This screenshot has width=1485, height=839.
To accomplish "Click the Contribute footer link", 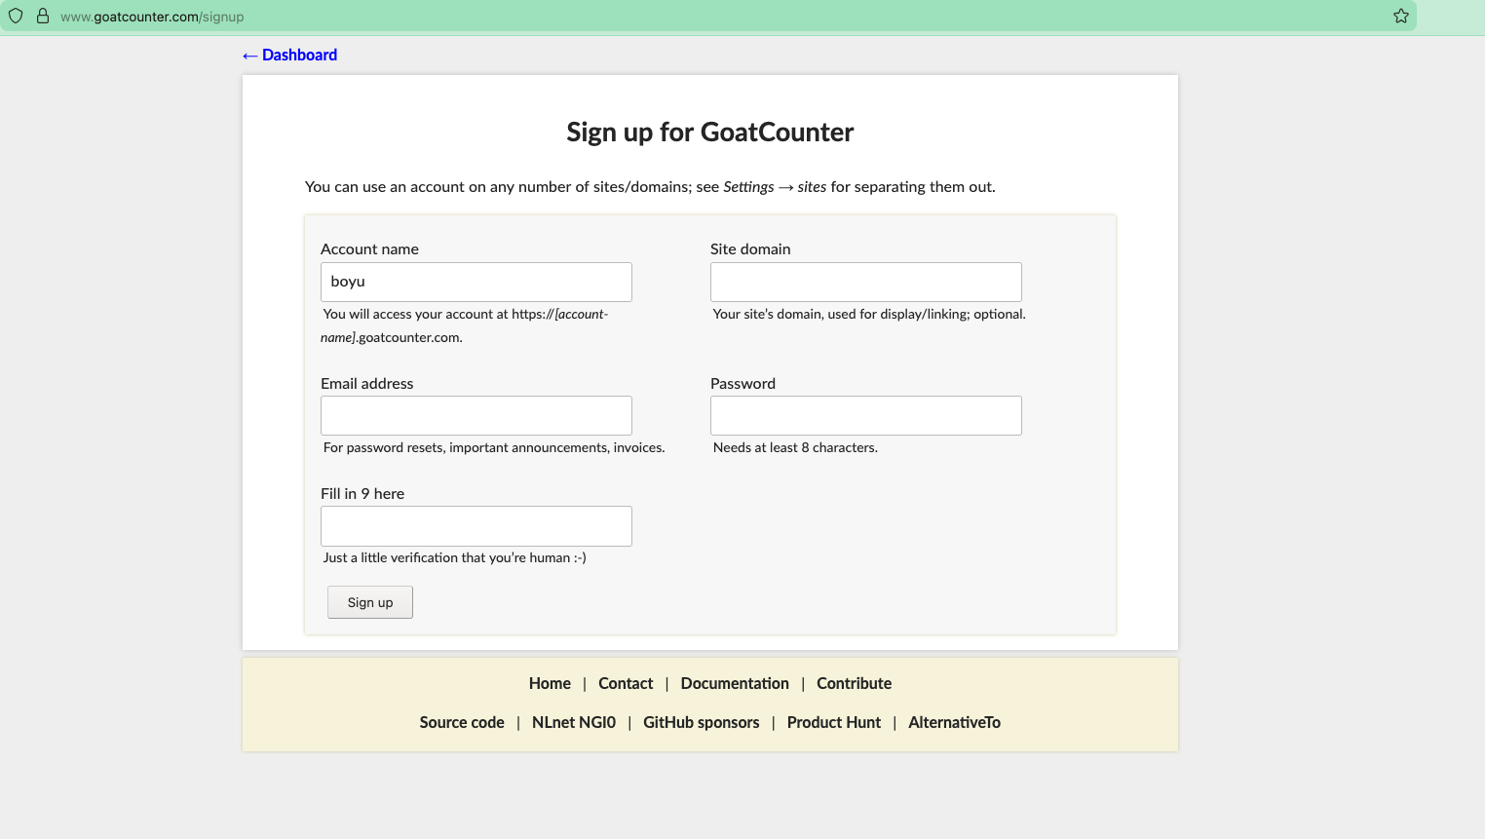I will (x=854, y=684).
